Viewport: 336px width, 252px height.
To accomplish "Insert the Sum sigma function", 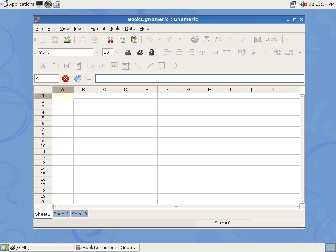I will pyautogui.click(x=206, y=39).
